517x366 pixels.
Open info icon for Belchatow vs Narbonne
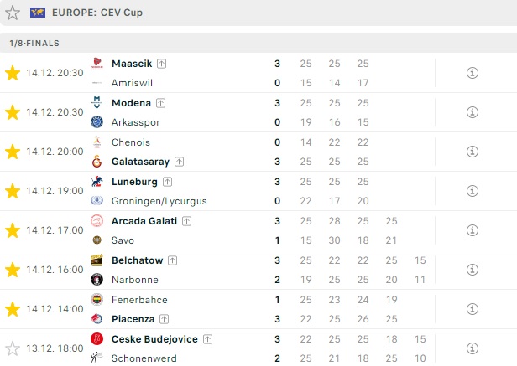473,270
